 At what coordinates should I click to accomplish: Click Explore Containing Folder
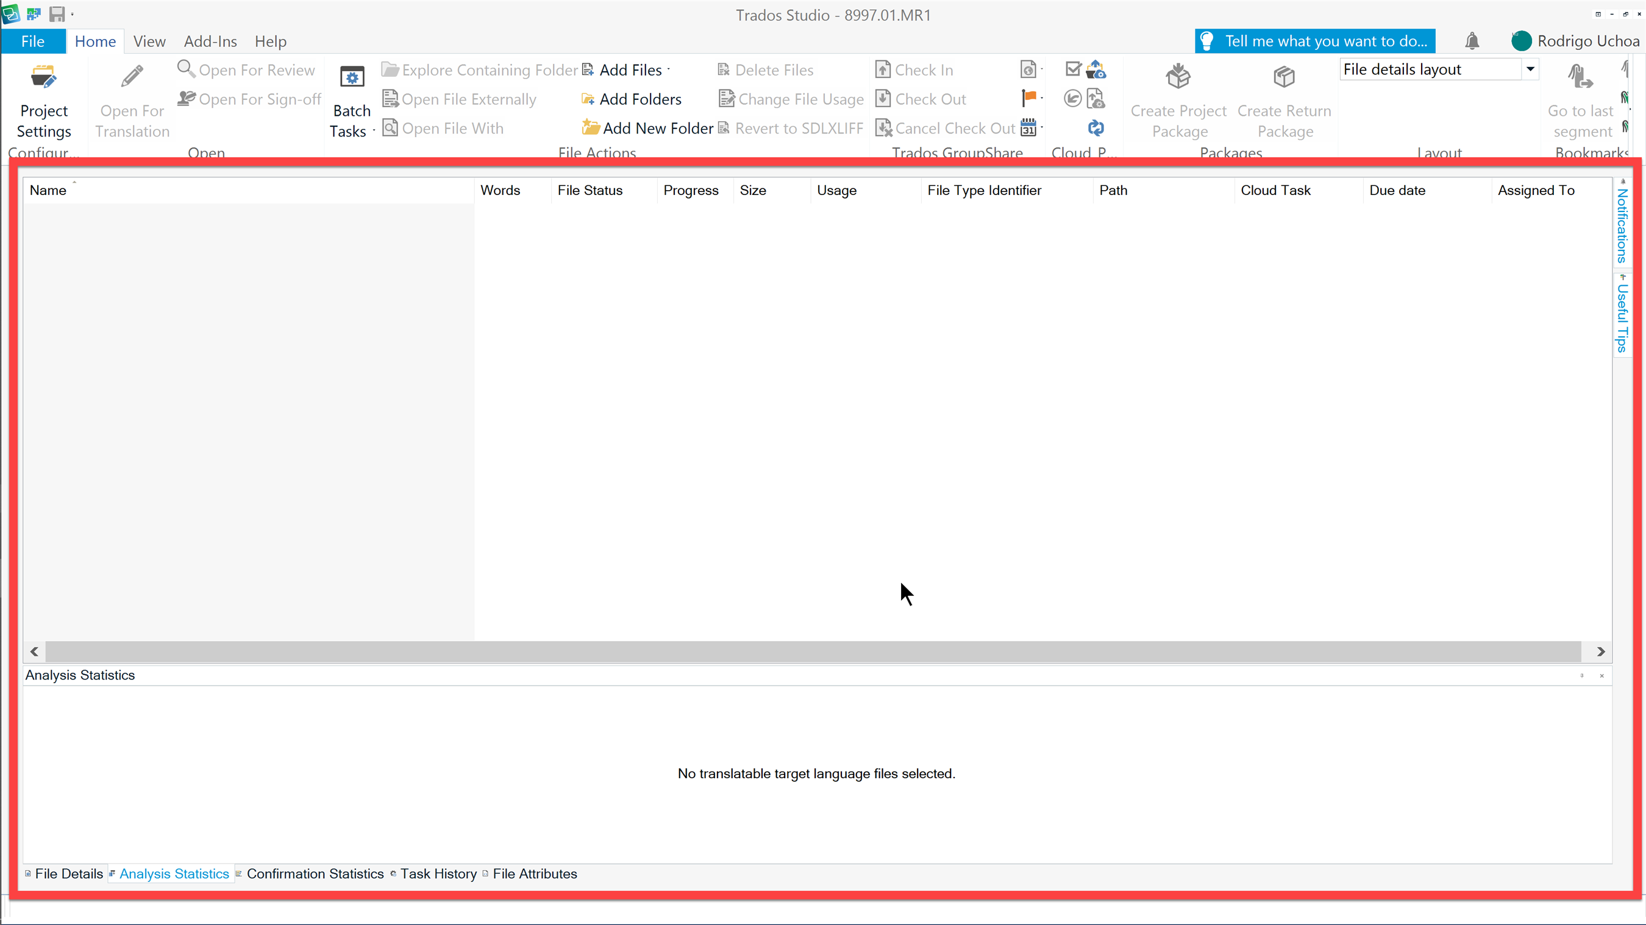pos(480,69)
